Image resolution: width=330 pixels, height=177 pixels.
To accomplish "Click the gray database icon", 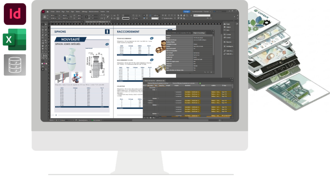I will pyautogui.click(x=15, y=65).
